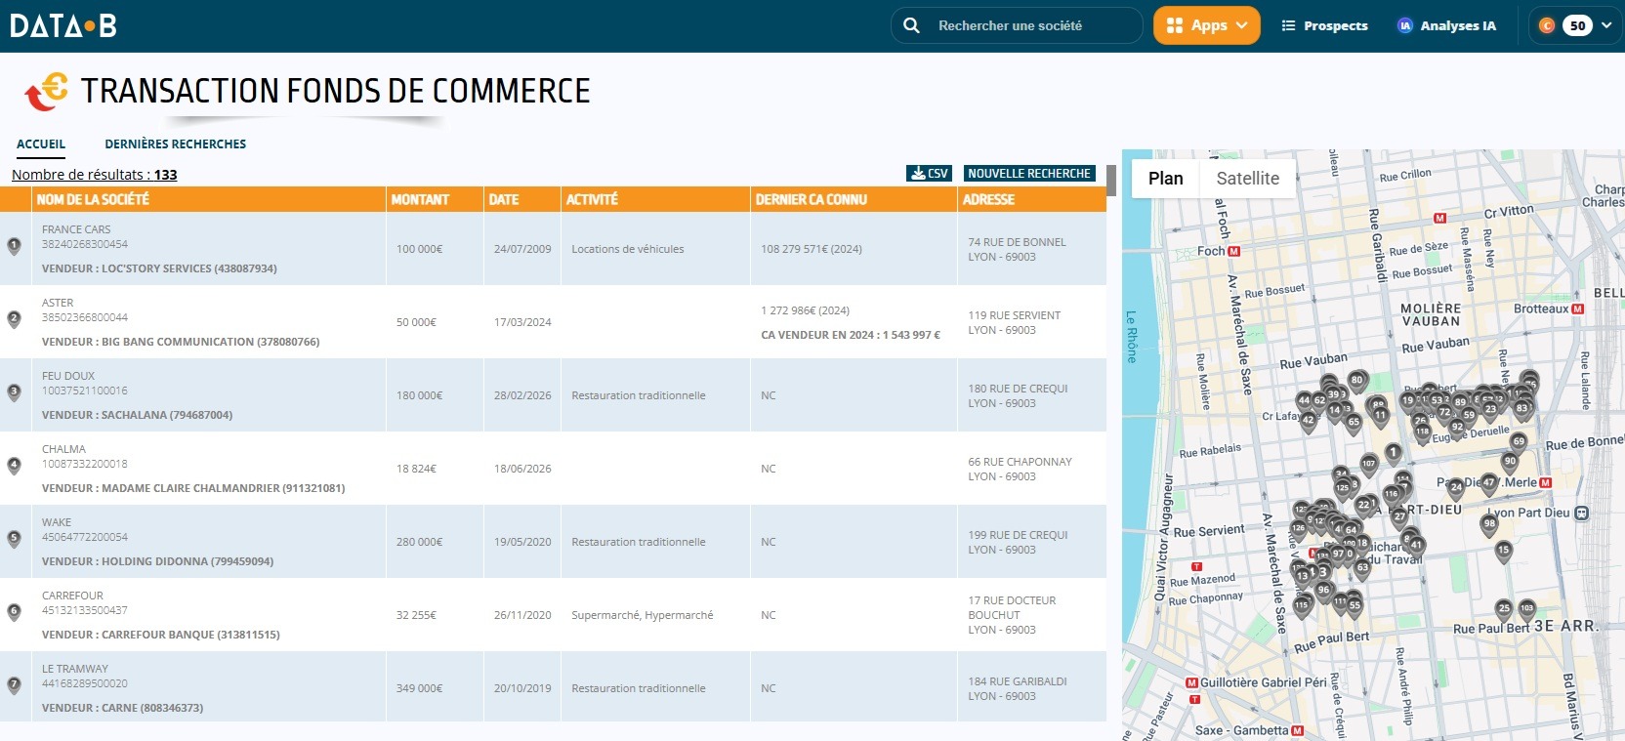Click the DATA-B logo

(63, 25)
